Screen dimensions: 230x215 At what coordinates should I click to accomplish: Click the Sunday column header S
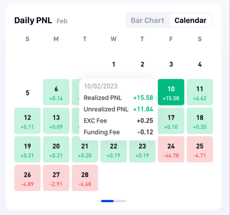tap(27, 39)
